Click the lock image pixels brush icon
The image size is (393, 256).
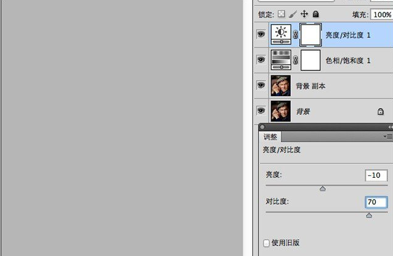293,14
